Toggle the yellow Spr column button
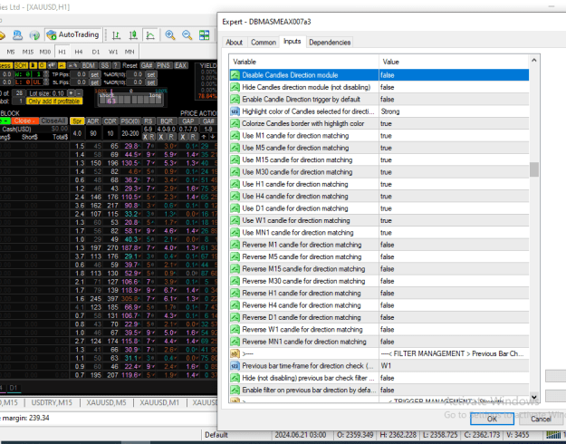 pos(77,121)
